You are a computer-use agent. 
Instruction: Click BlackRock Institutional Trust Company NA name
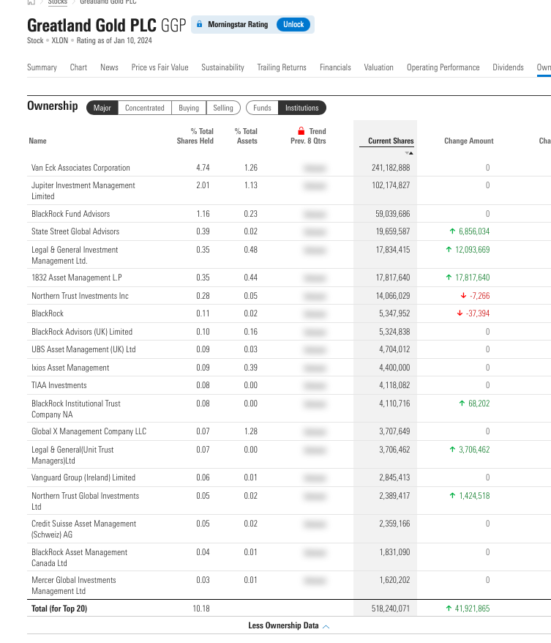[x=76, y=409]
